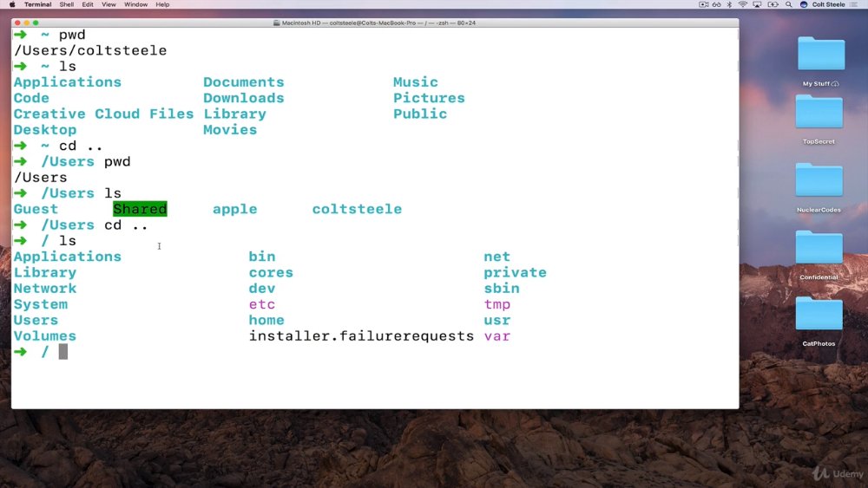The height and width of the screenshot is (488, 868).
Task: Open the Terminal application menu
Action: click(37, 4)
